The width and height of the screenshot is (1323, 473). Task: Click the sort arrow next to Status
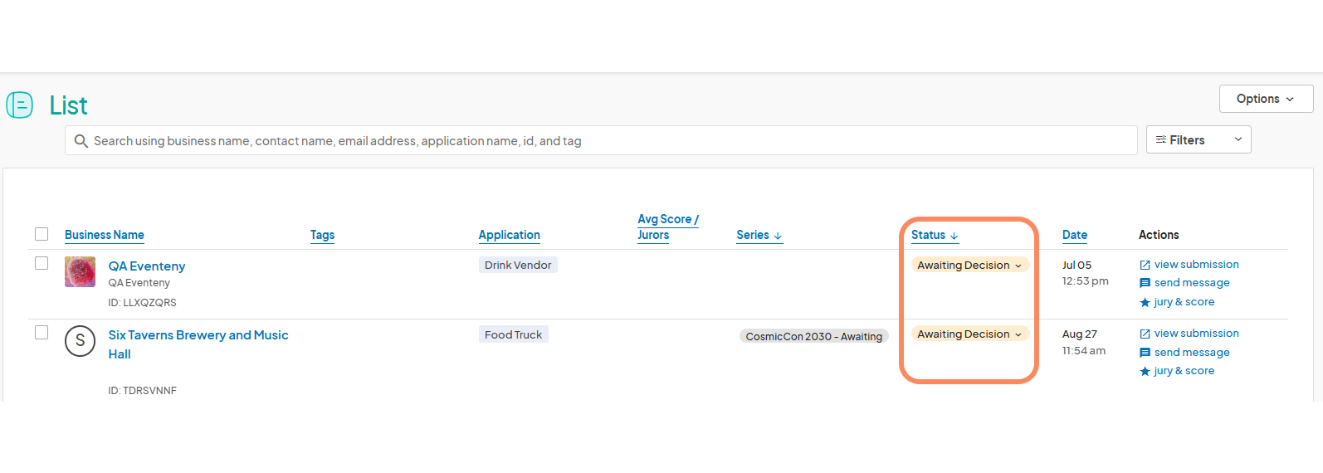[954, 236]
